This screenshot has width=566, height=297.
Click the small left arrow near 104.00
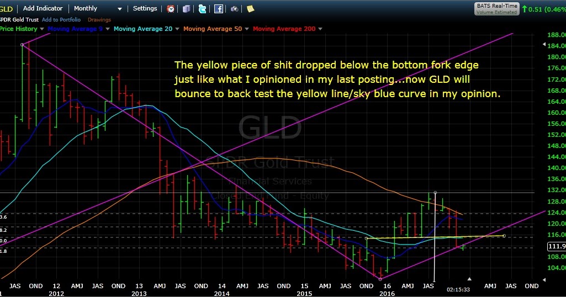point(544,280)
